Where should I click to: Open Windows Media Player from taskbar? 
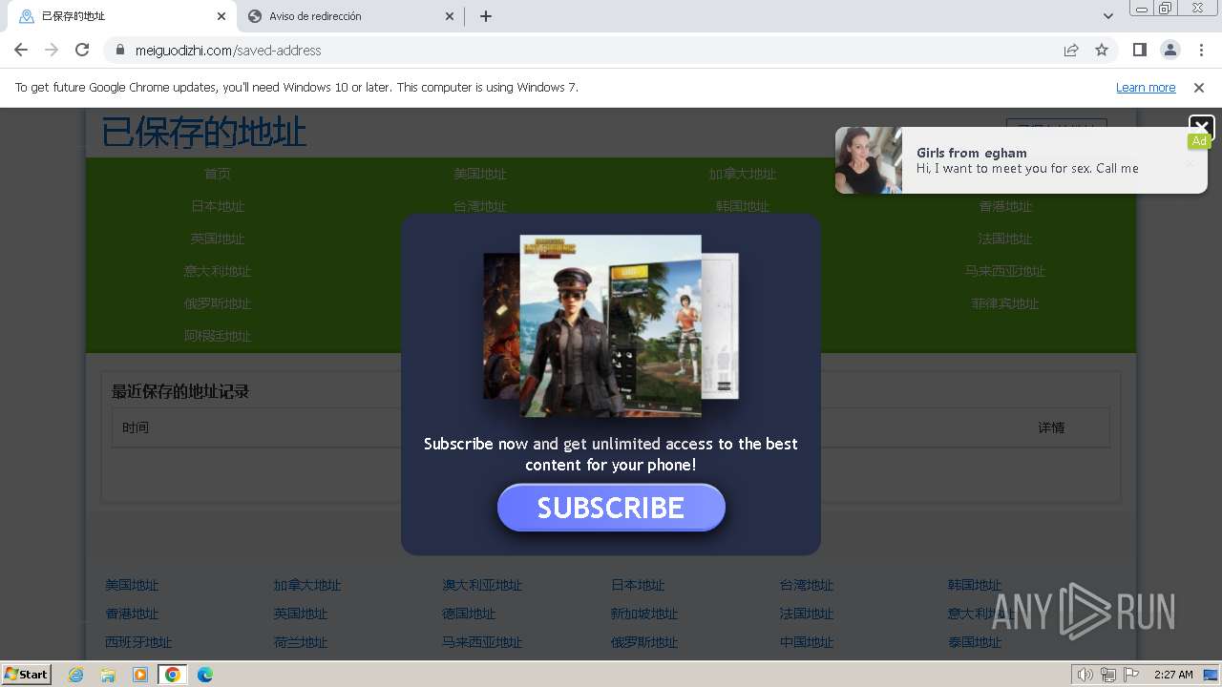[x=140, y=675]
